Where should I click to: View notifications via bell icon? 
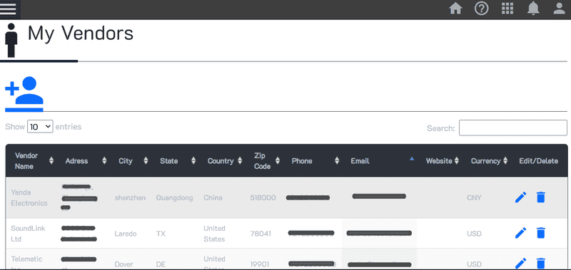(533, 9)
